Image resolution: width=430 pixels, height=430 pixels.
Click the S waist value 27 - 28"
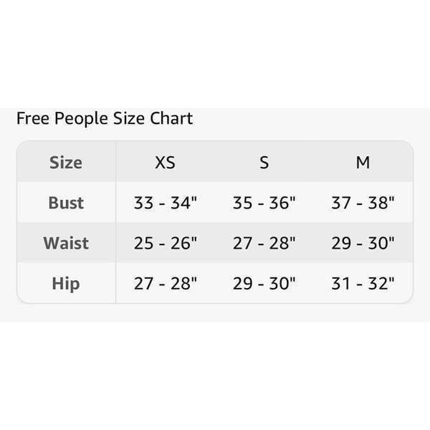tap(264, 243)
